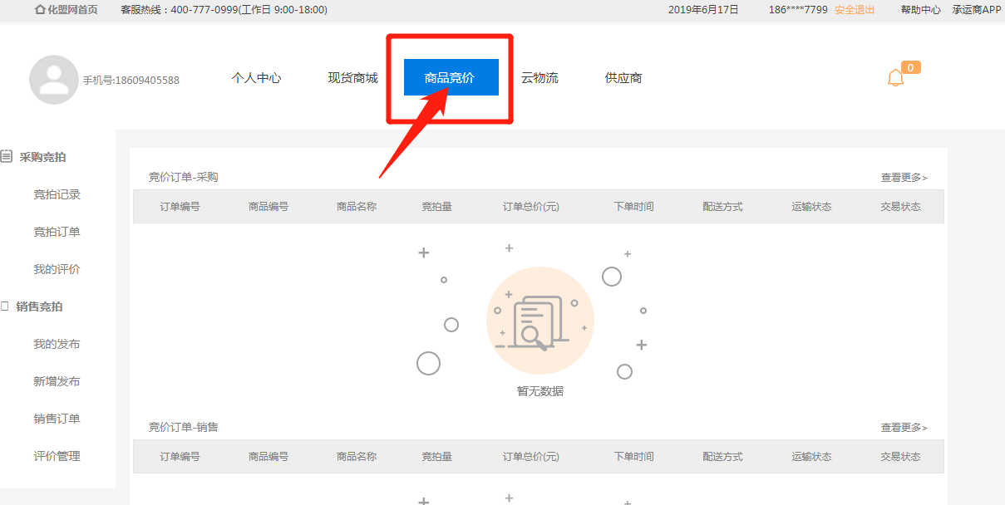1005x505 pixels.
Task: Click the user avatar picture
Action: (54, 80)
